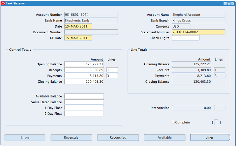Image resolution: width=236 pixels, height=147 pixels.
Task: Maximize the Bank Statement window
Action: [229, 3]
